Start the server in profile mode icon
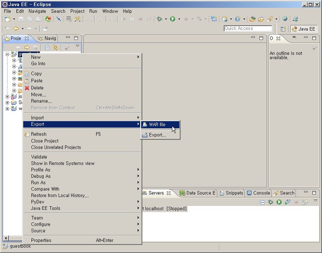The height and width of the screenshot is (253, 322). coord(288,202)
